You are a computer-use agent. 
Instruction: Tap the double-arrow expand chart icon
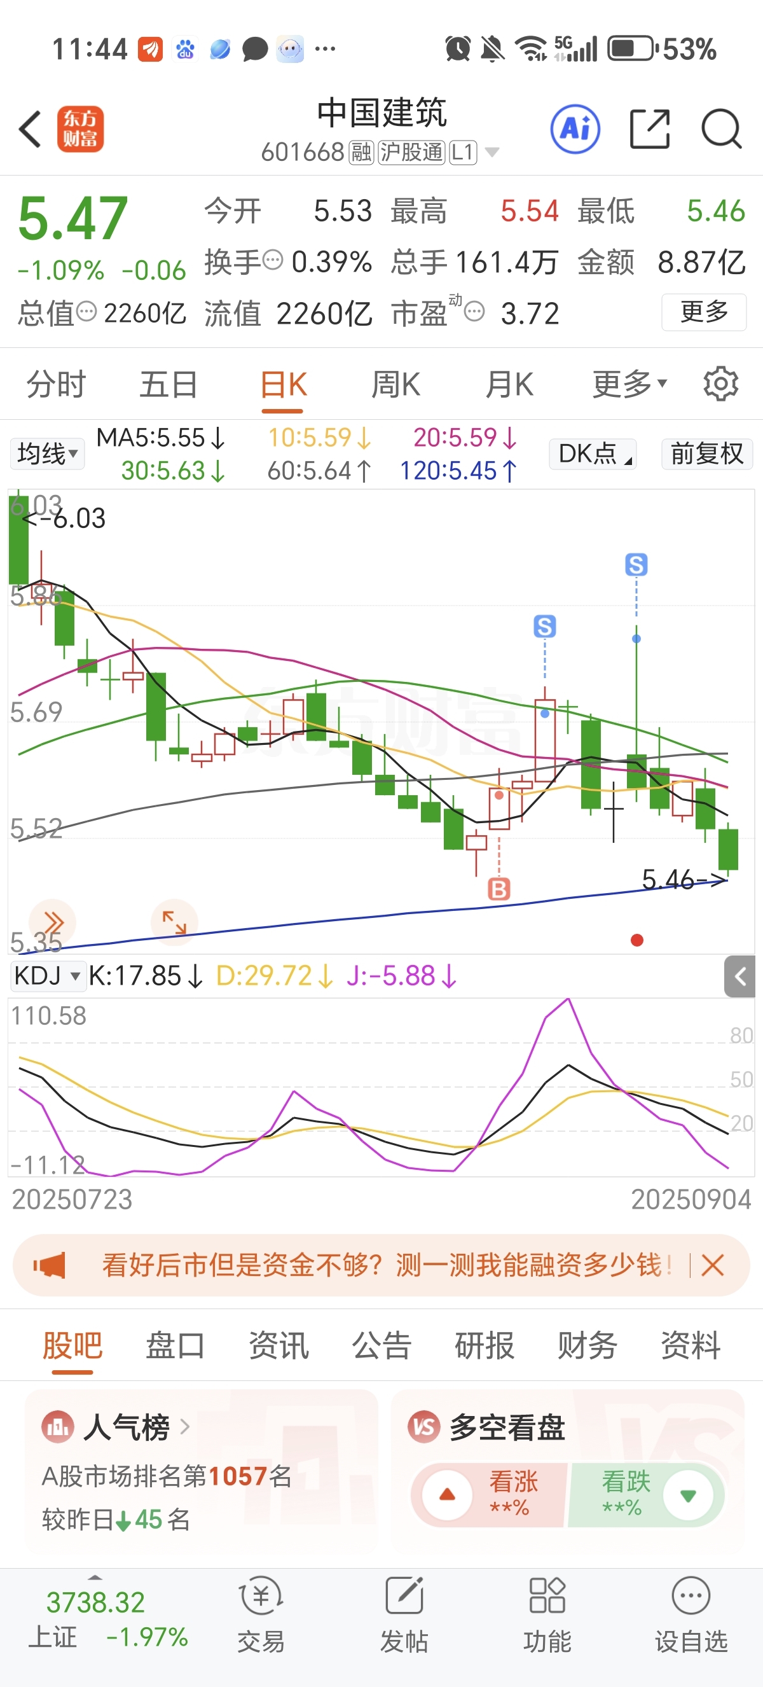[53, 922]
